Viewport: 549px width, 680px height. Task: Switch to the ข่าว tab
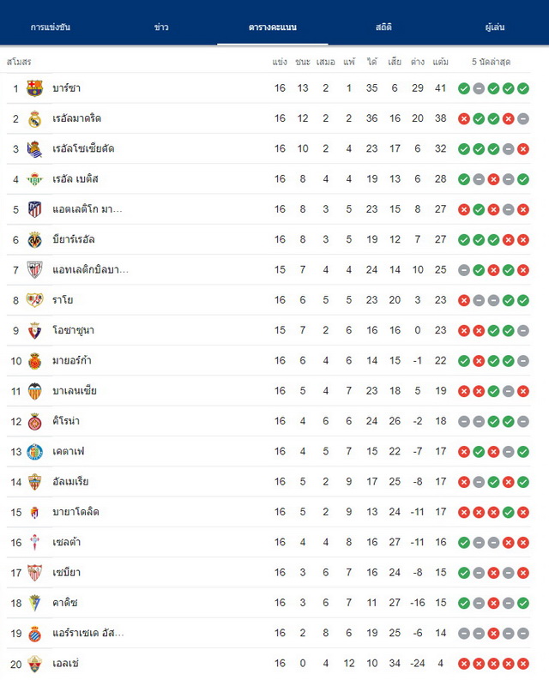pos(161,27)
